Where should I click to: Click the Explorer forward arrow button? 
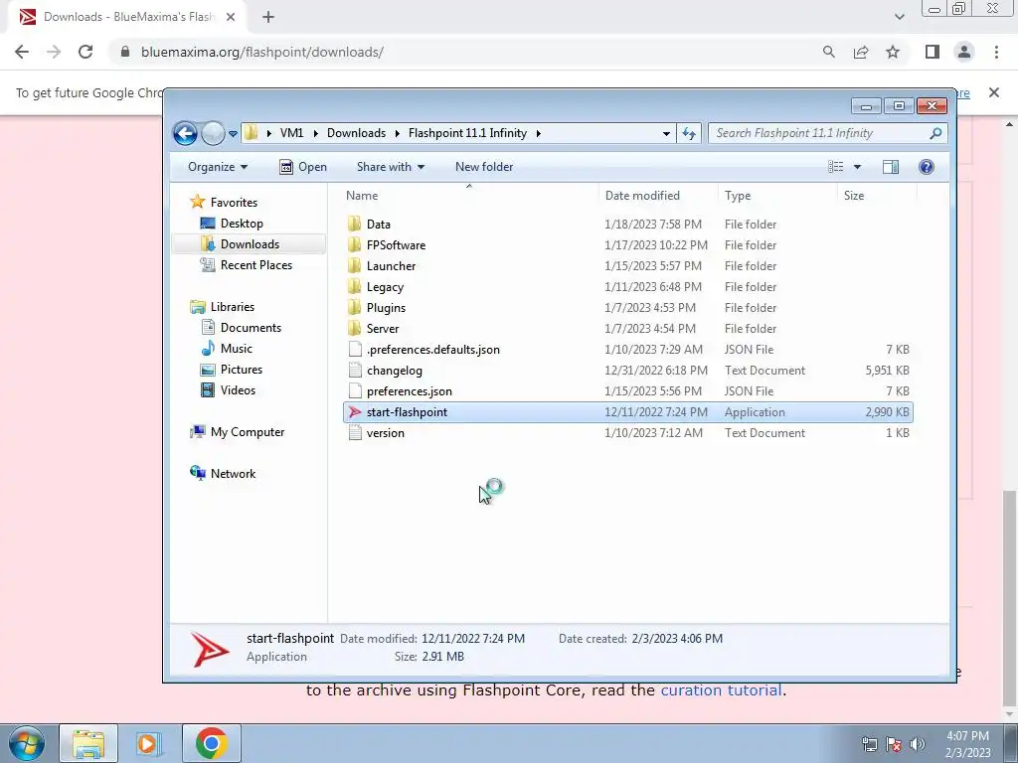213,134
